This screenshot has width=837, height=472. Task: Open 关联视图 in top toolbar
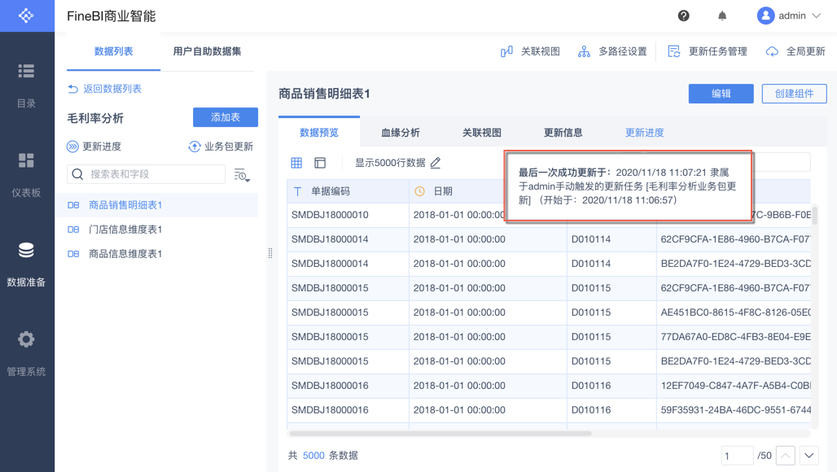point(530,51)
